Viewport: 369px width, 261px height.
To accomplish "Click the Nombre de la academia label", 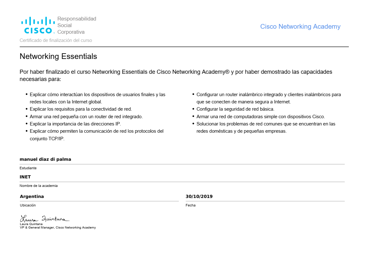I will click(x=38, y=186).
